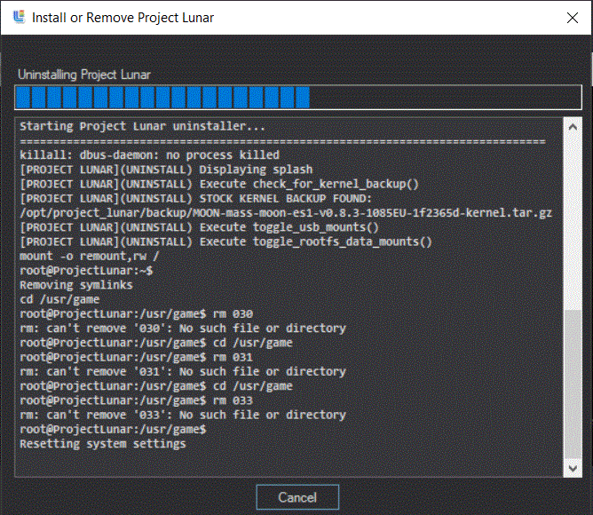The width and height of the screenshot is (593, 515).
Task: Close the Install or Remove Project Lunar window
Action: 571,17
